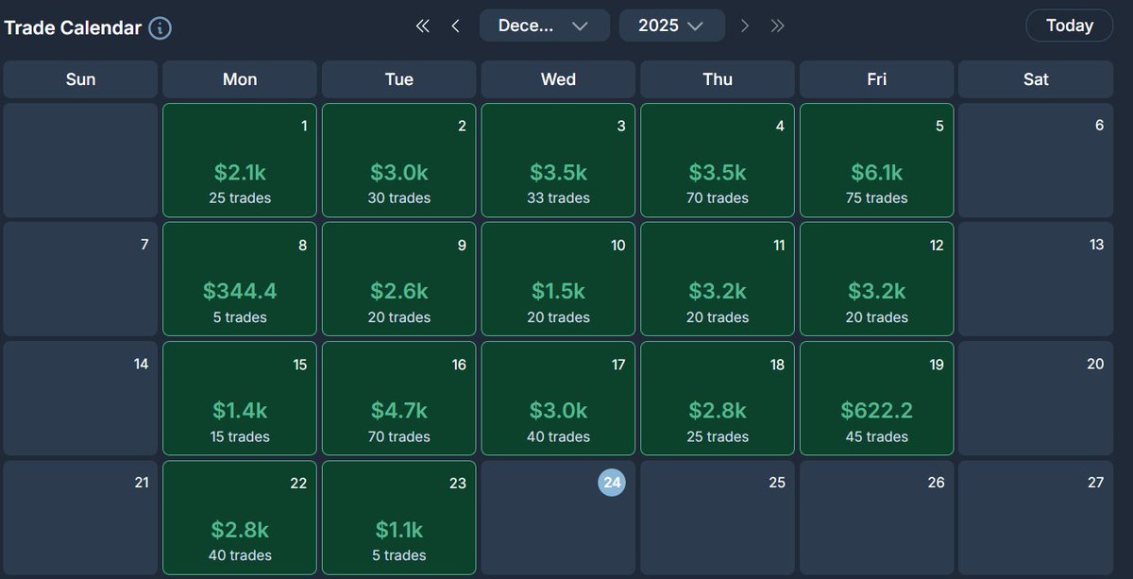1133x579 pixels.
Task: Open December 12 cell with $3.2k
Action: pyautogui.click(x=877, y=280)
